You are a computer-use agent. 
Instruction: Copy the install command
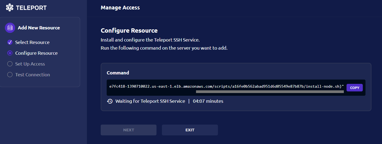(355, 88)
